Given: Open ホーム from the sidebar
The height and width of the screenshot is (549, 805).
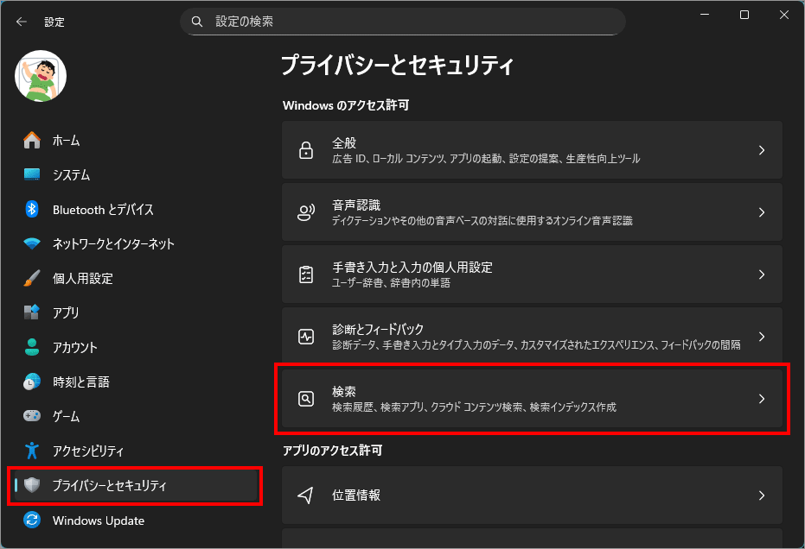Looking at the screenshot, I should [x=66, y=140].
